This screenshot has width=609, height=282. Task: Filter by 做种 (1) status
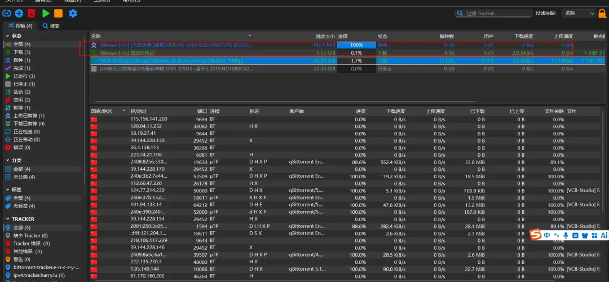click(43, 60)
